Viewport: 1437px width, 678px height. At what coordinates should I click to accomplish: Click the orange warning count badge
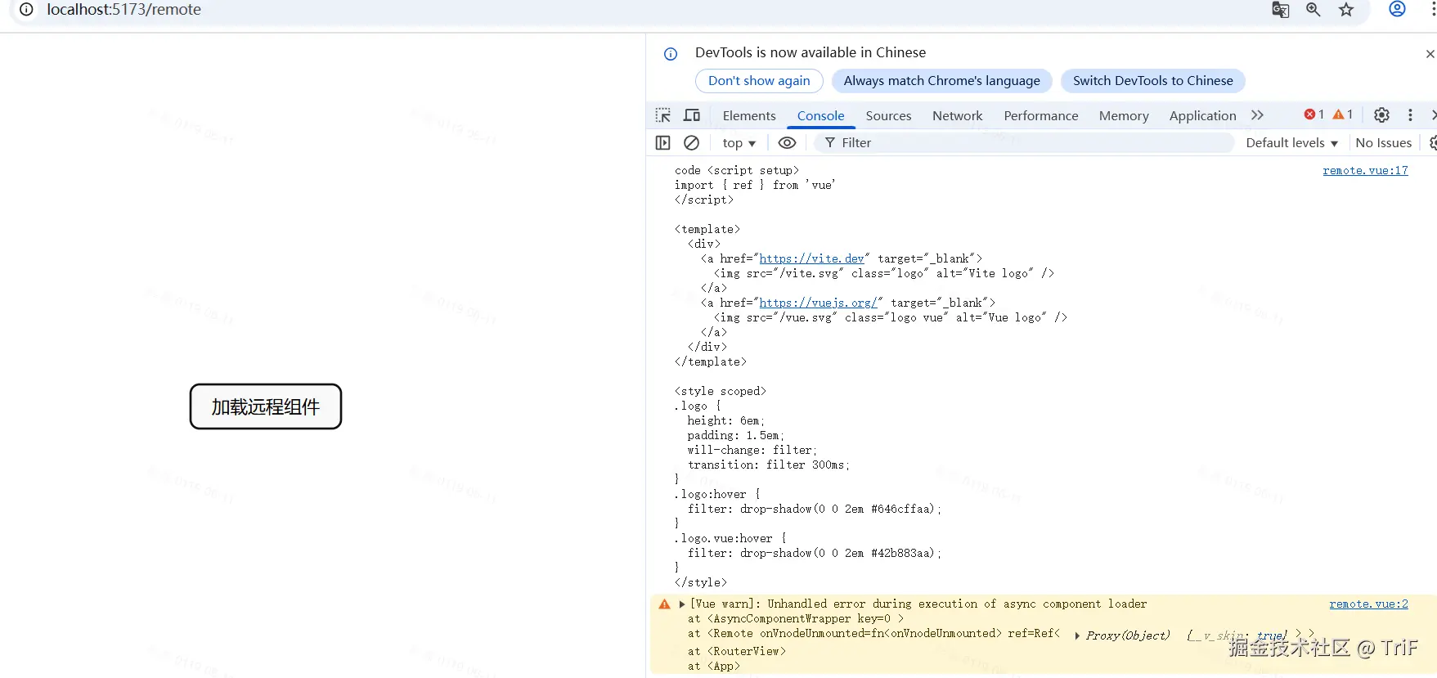pos(1343,114)
